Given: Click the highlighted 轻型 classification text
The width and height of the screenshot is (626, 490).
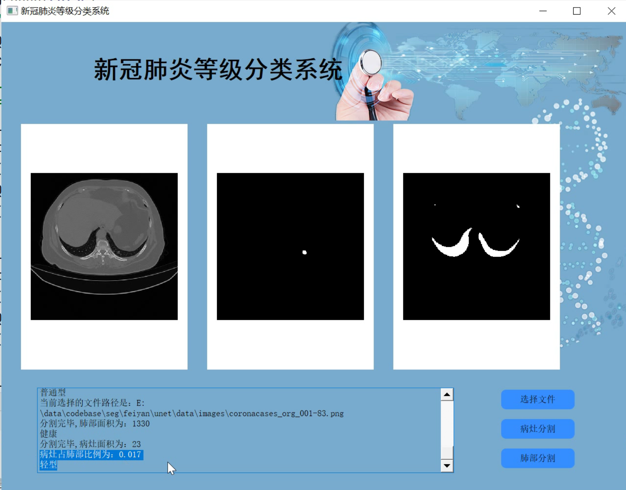Looking at the screenshot, I should click(x=48, y=464).
